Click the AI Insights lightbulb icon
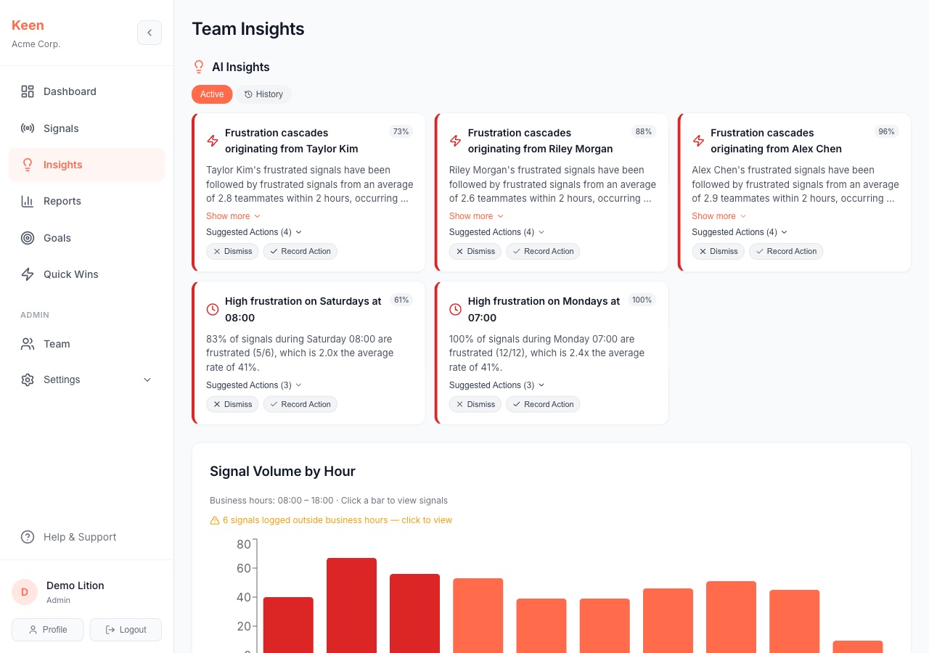The image size is (929, 653). pos(199,67)
